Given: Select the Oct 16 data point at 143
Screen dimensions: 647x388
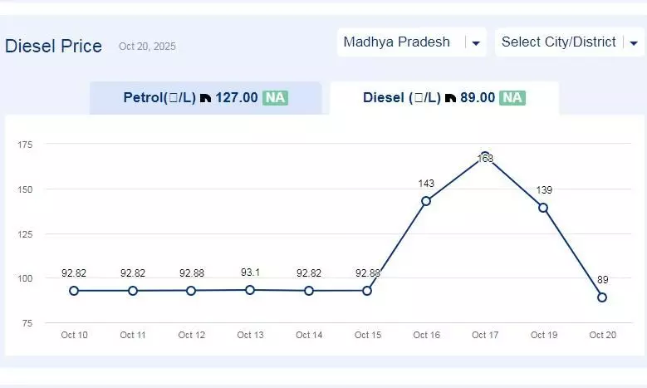Looking at the screenshot, I should [x=426, y=201].
